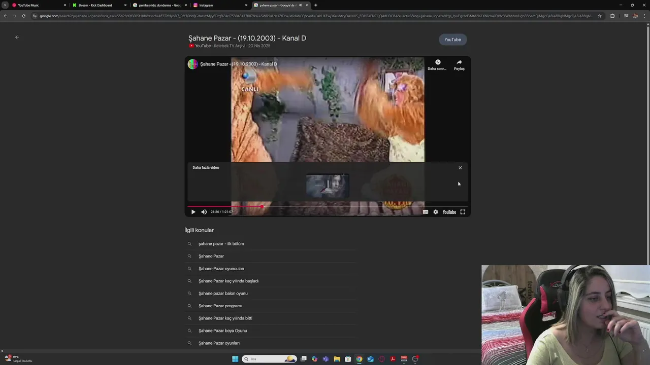Open the Opera GX icon in the taskbar
Screen dimensions: 650x365
click(381, 359)
